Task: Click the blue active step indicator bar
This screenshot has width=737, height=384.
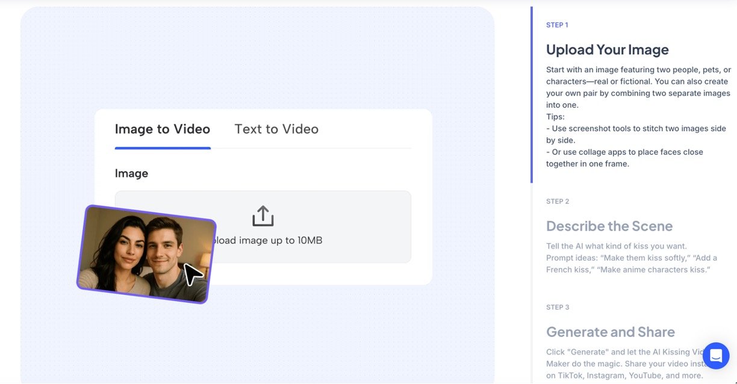Action: 532,94
